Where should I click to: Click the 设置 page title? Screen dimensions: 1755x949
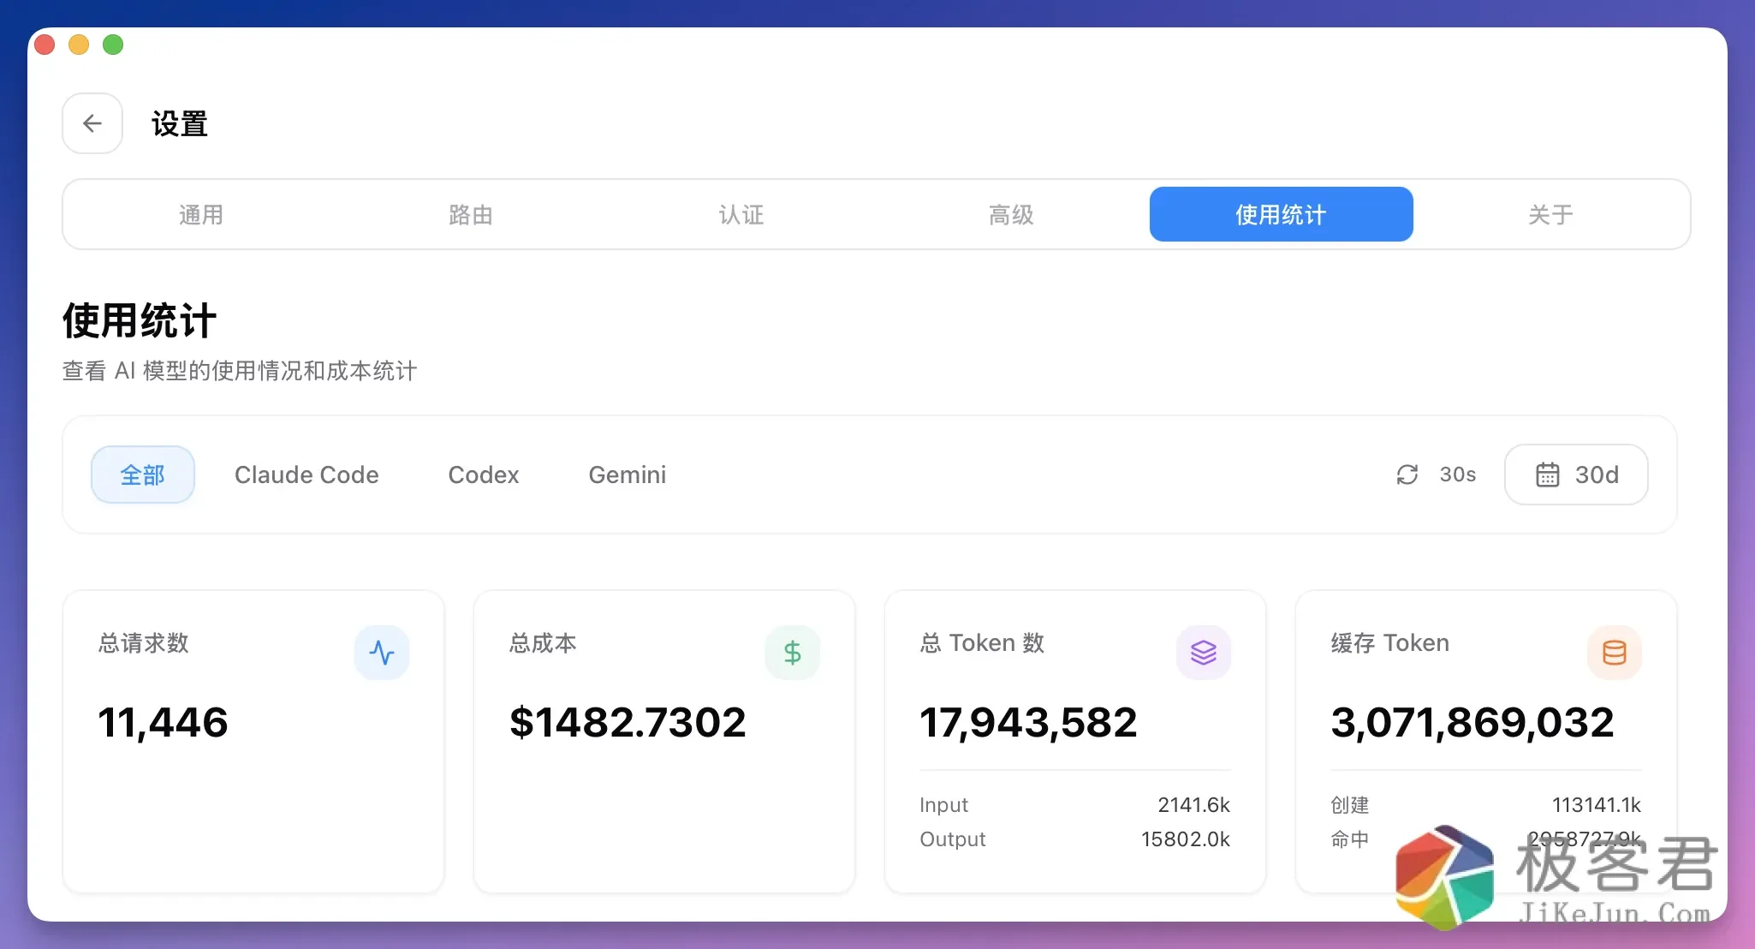[x=180, y=124]
